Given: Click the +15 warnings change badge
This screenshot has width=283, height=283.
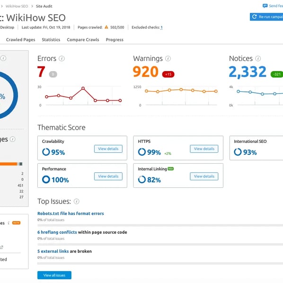Looking at the screenshot, I should click(x=168, y=74).
